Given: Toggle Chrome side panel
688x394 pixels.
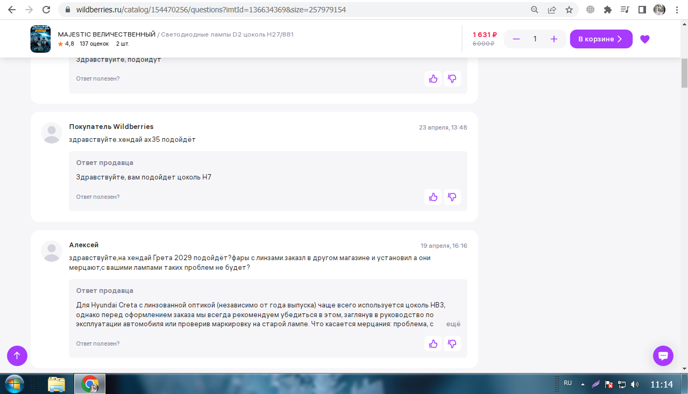Looking at the screenshot, I should (x=642, y=10).
